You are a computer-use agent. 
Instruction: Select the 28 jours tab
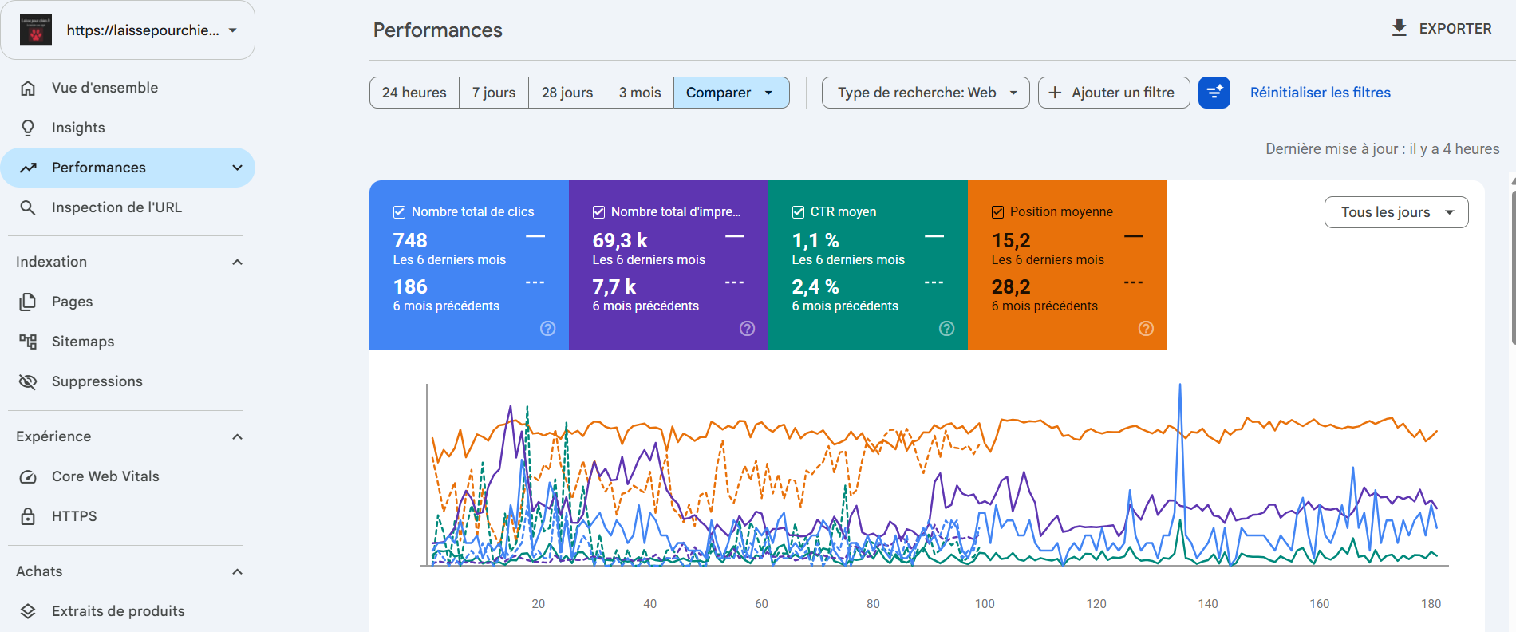567,93
